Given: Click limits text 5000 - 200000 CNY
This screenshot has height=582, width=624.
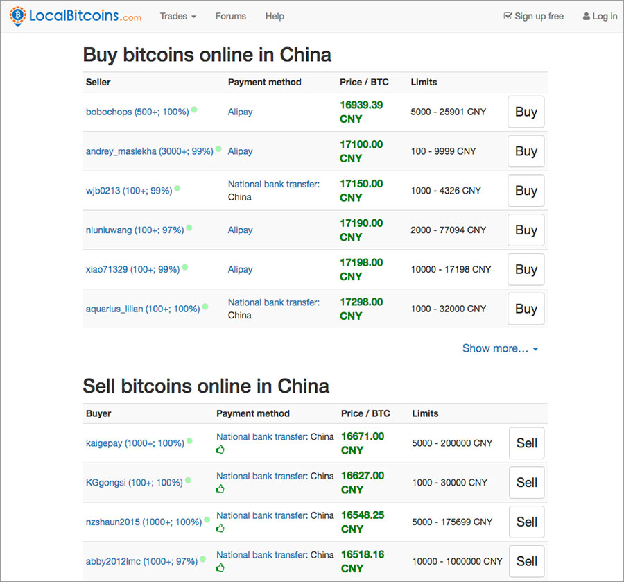Looking at the screenshot, I should 453,443.
